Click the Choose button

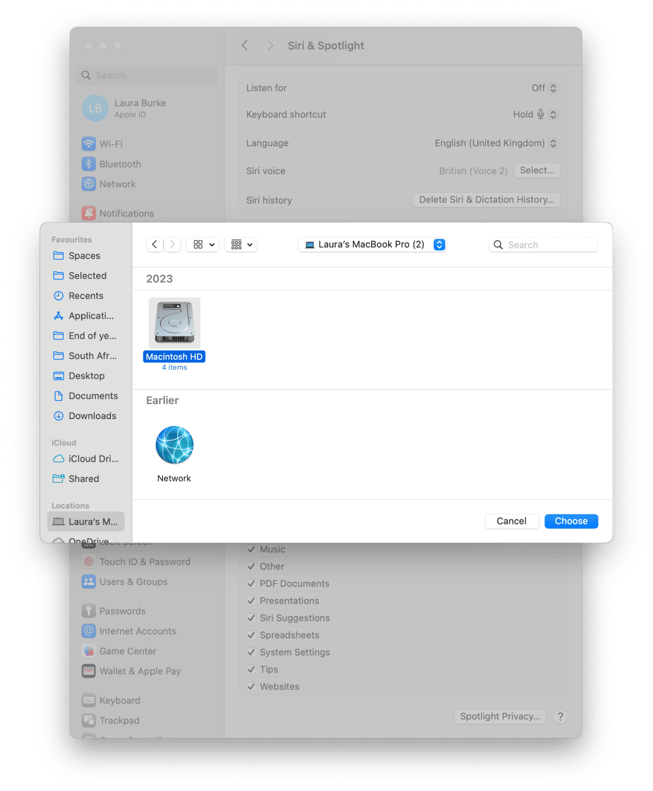click(571, 521)
